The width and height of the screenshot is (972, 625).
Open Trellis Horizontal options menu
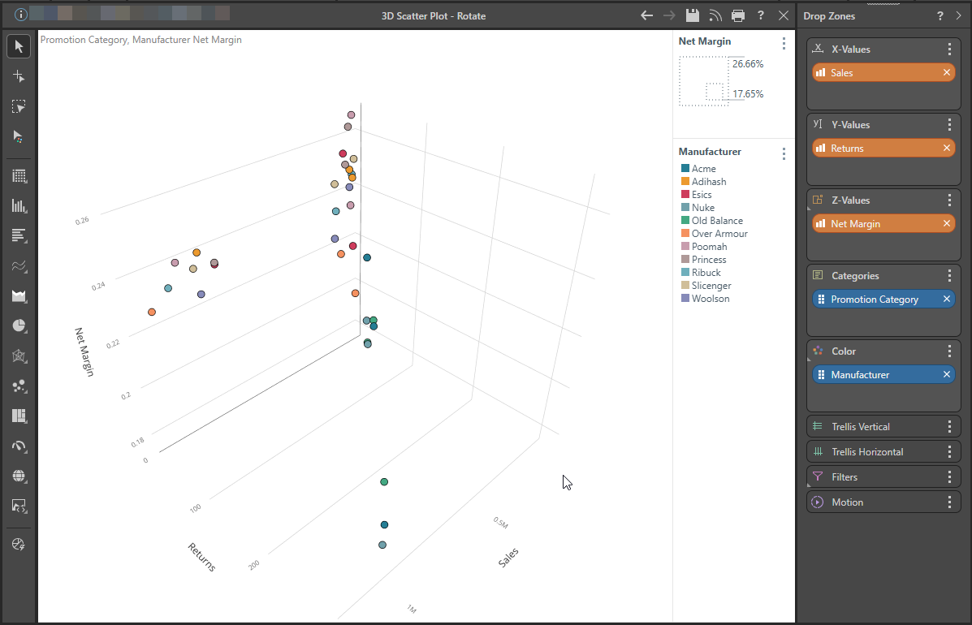click(x=949, y=452)
